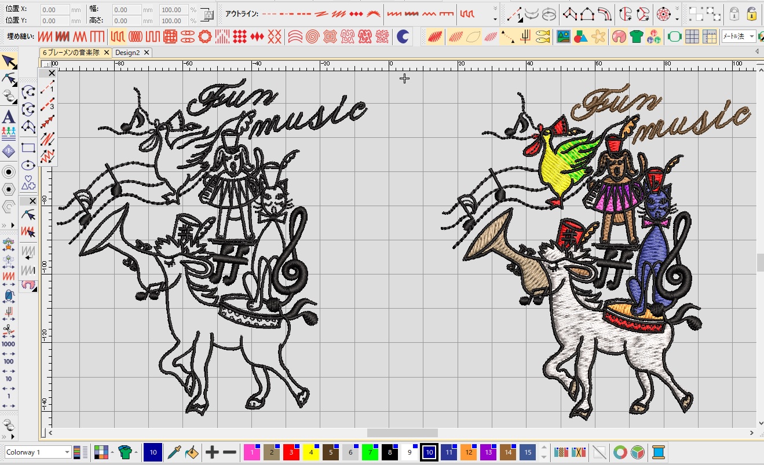
Task: Close the ブレーメンの音楽隊 tab
Action: pyautogui.click(x=106, y=53)
